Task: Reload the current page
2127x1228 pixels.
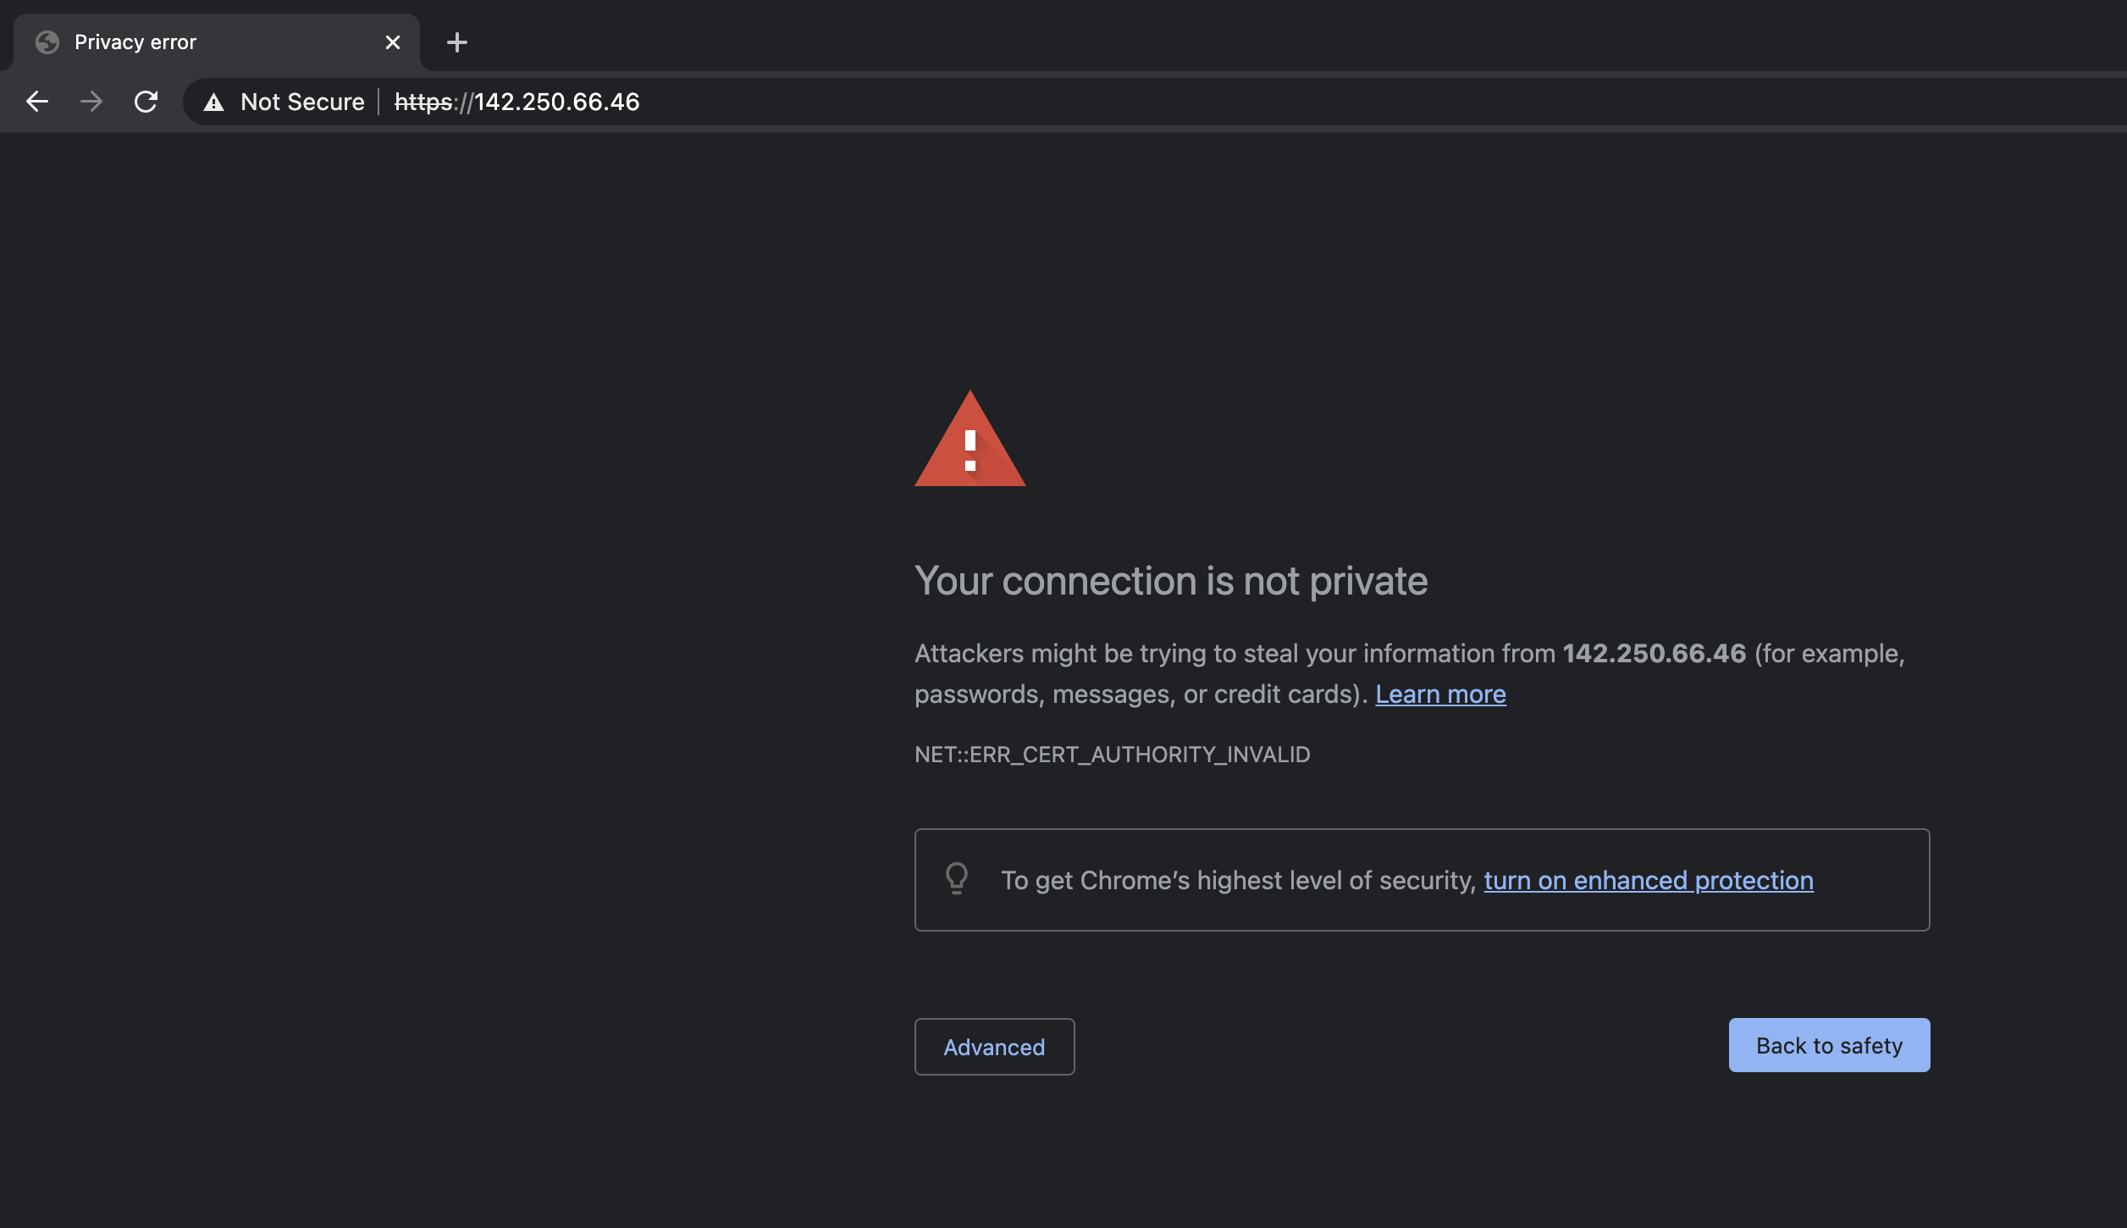Action: pyautogui.click(x=146, y=102)
